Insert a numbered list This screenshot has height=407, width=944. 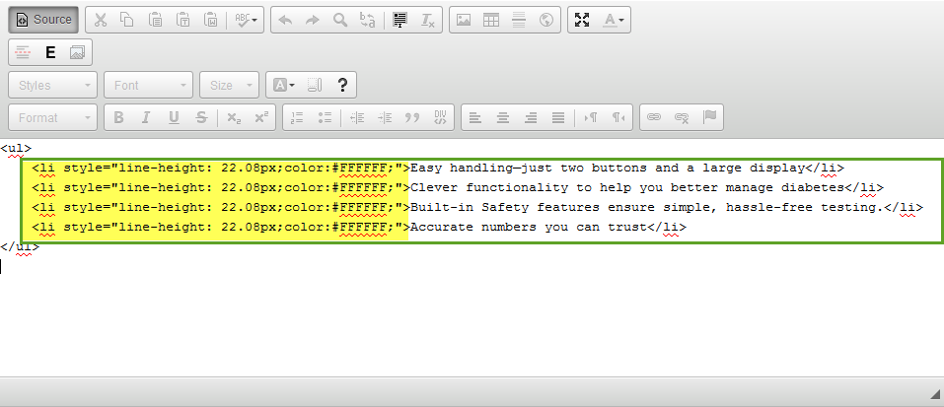point(298,118)
